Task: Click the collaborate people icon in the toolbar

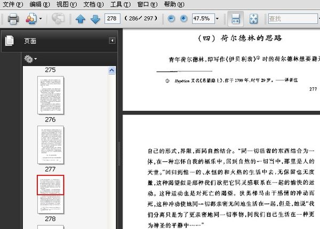Action: tap(31, 19)
